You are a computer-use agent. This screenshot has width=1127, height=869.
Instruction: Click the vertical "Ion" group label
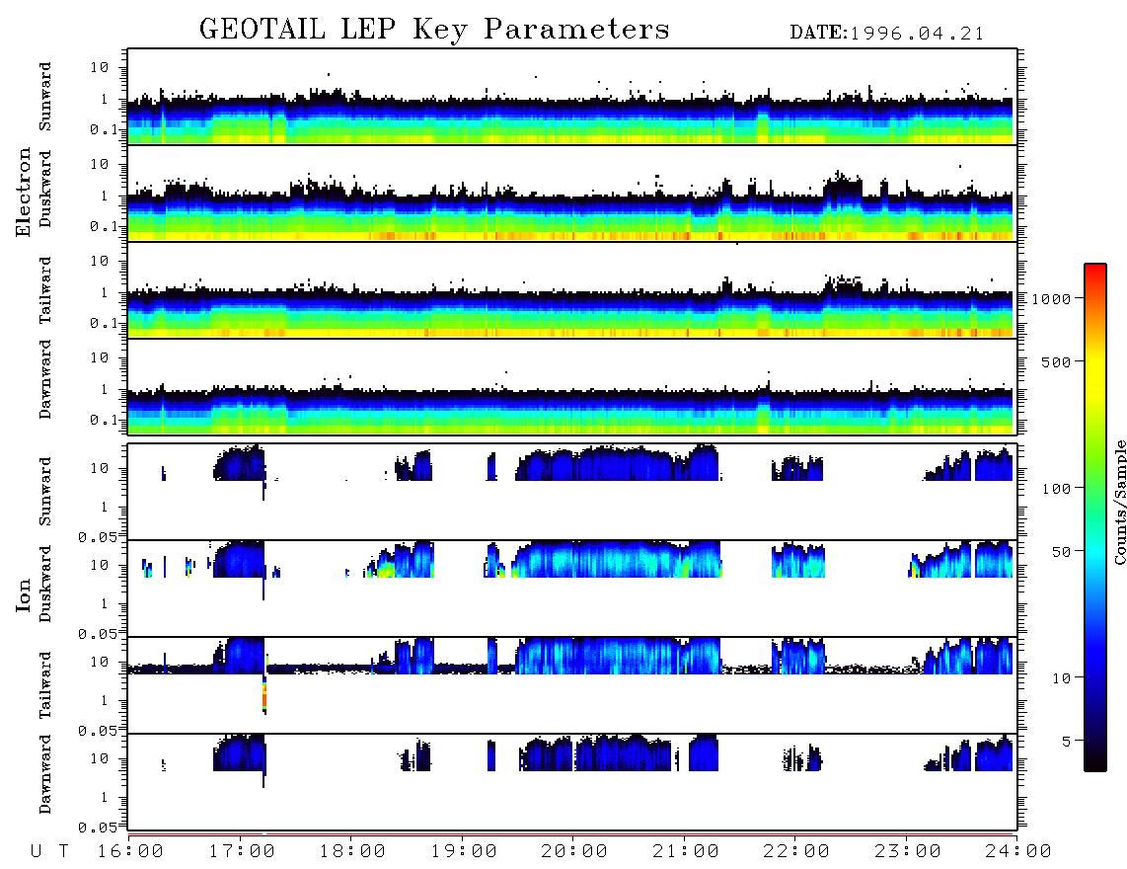click(x=23, y=594)
